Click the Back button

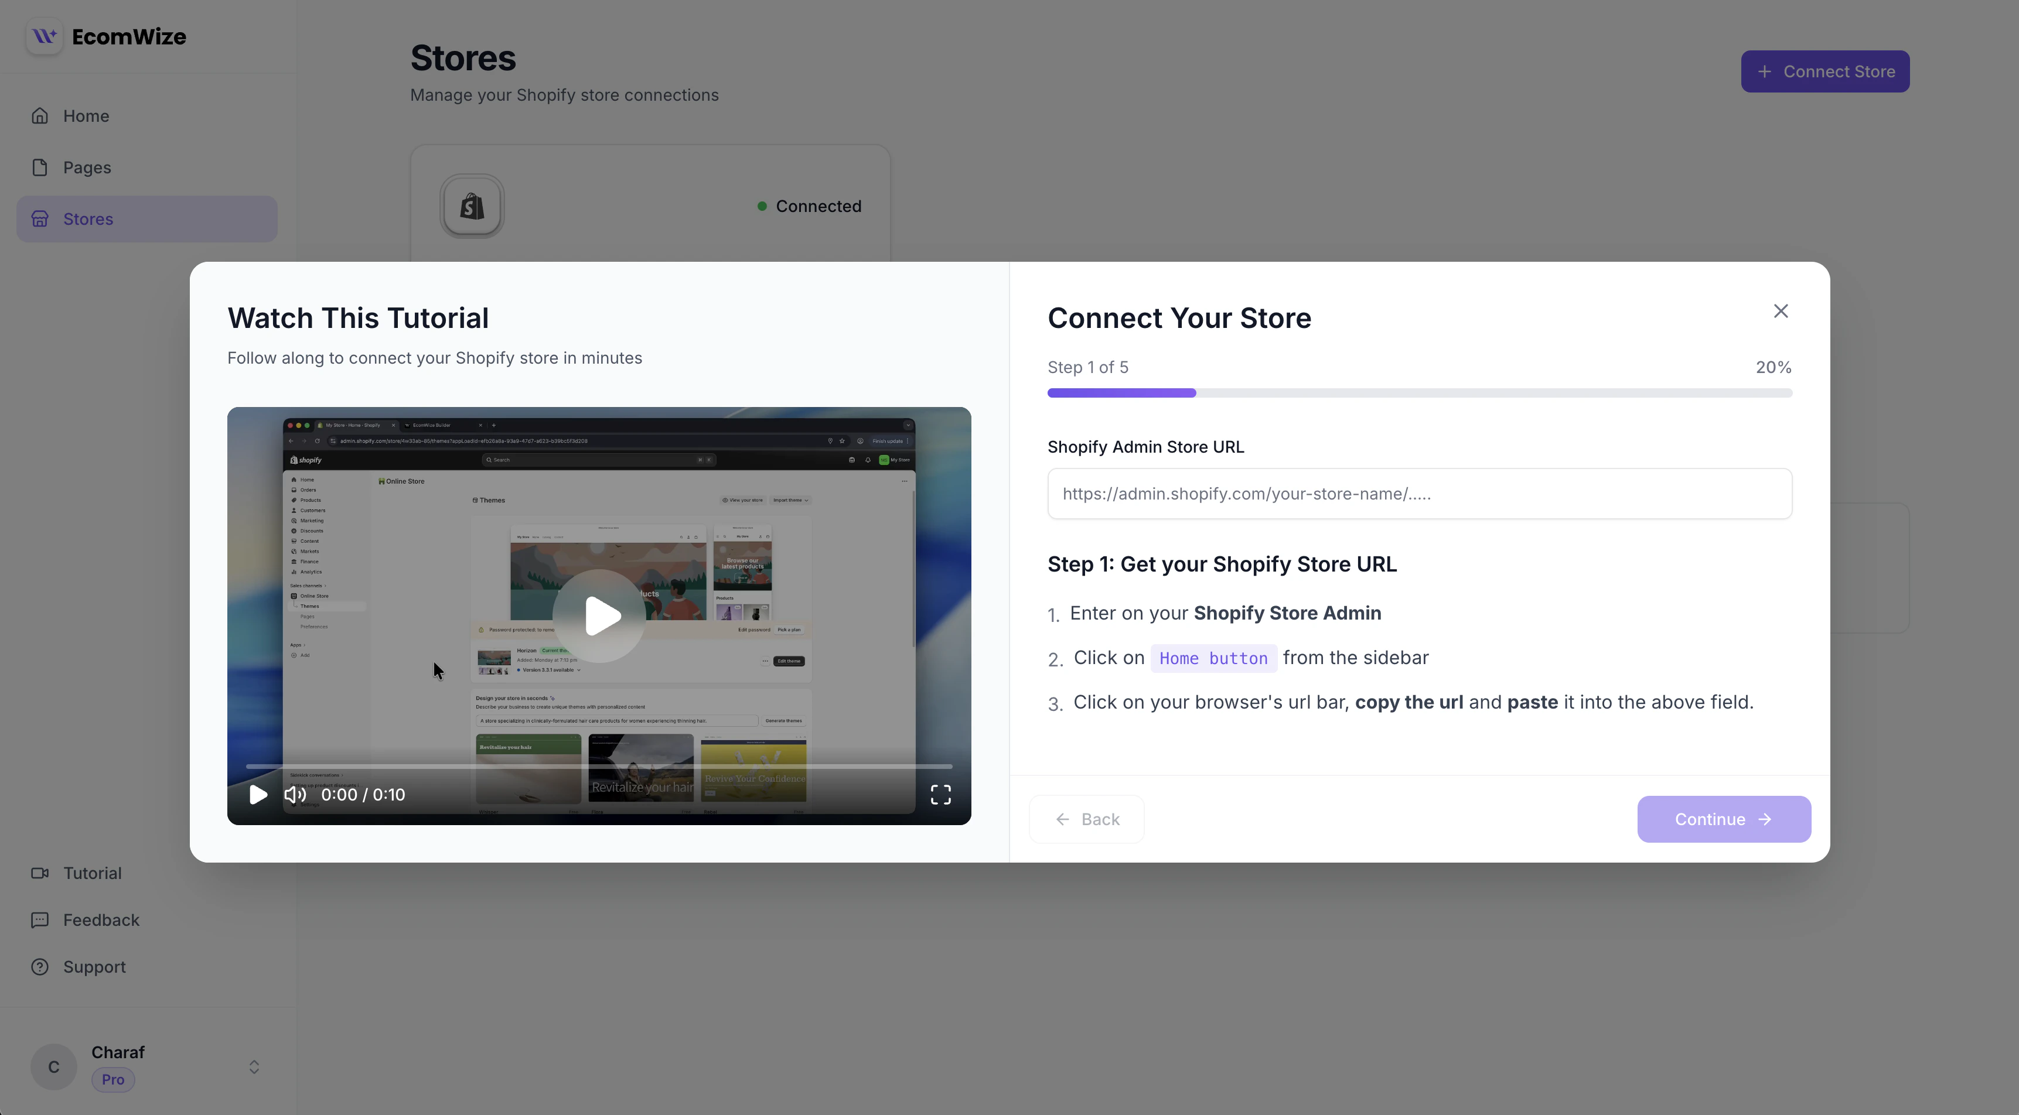(1086, 819)
